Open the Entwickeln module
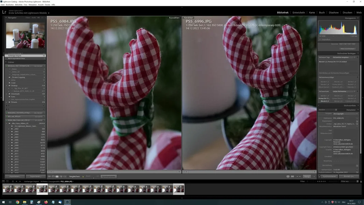 point(299,13)
